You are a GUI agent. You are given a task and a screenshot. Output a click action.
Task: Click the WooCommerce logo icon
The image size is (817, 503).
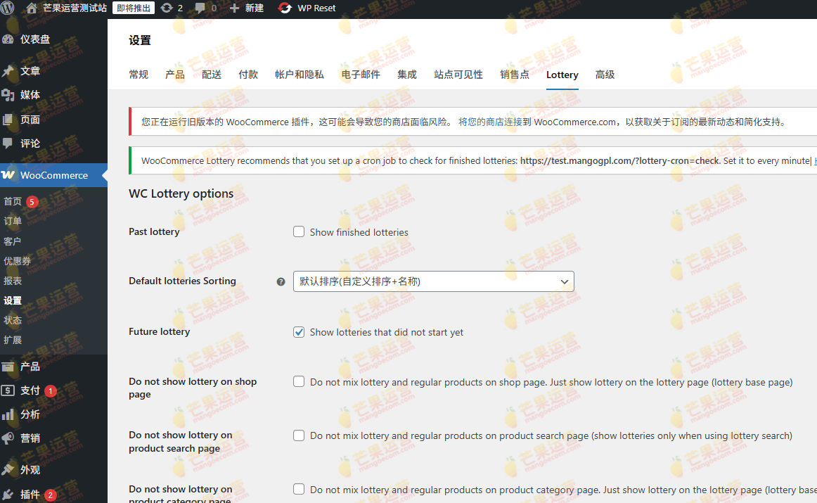tap(8, 175)
